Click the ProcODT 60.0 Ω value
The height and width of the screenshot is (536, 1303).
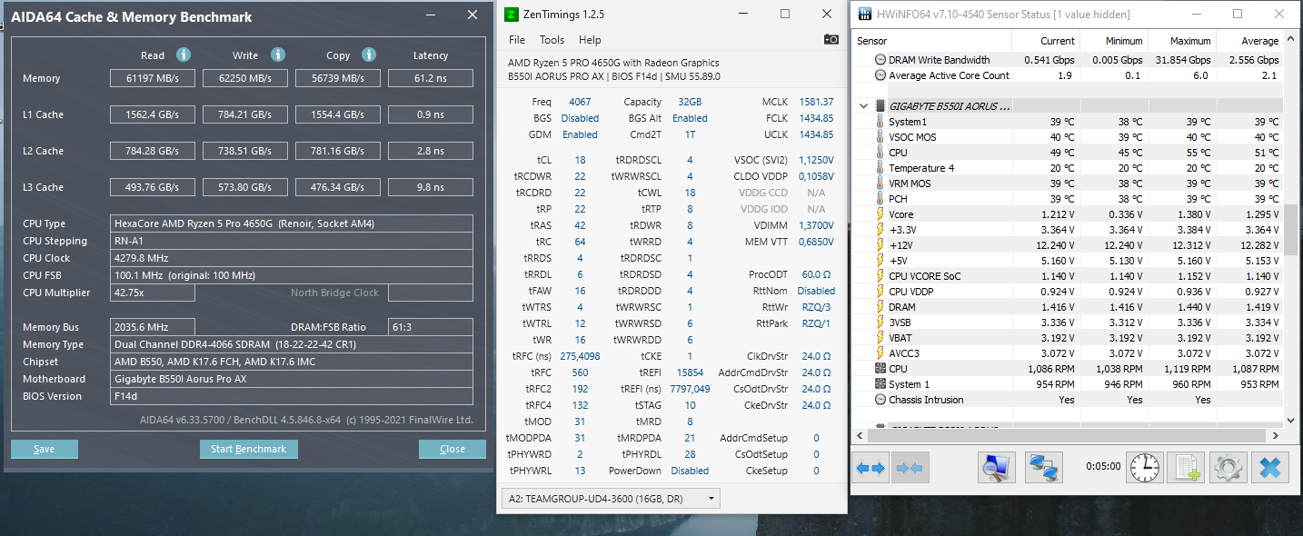(818, 274)
